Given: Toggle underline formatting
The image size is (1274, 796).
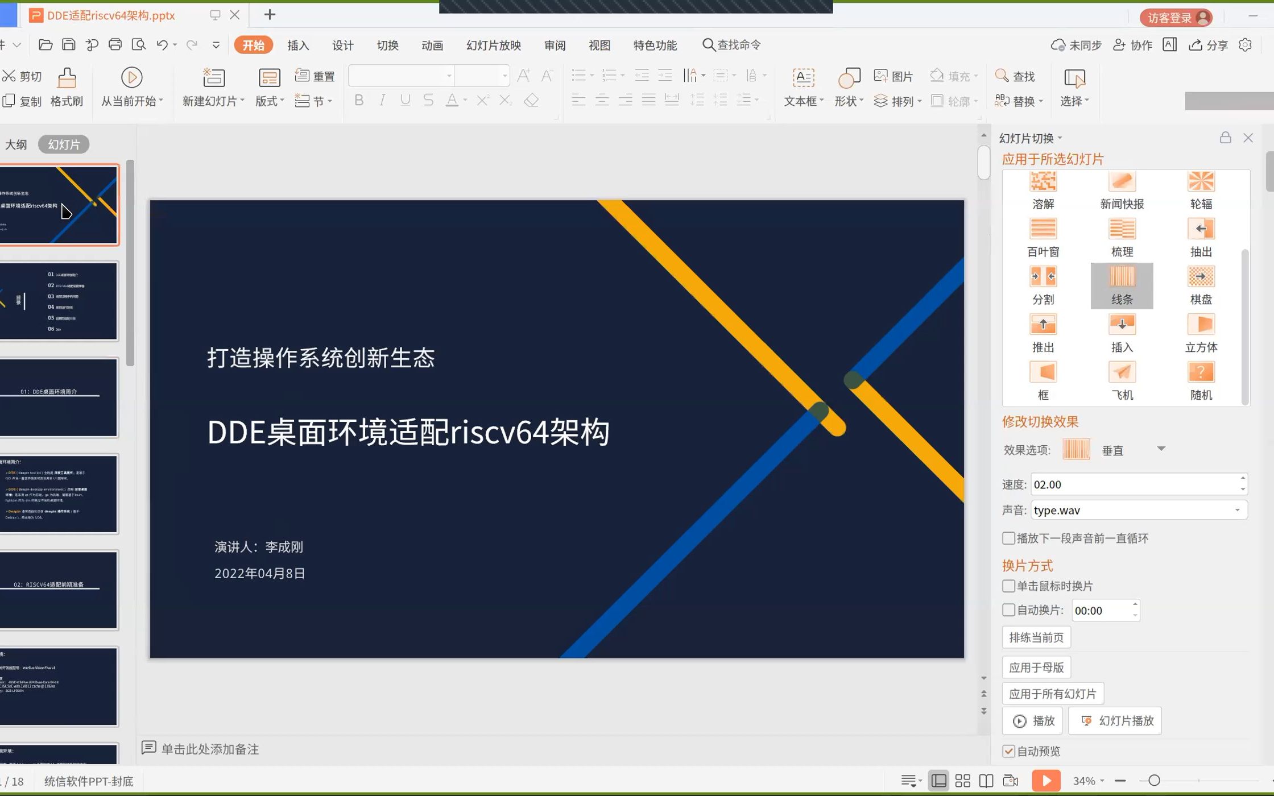Looking at the screenshot, I should [x=405, y=101].
